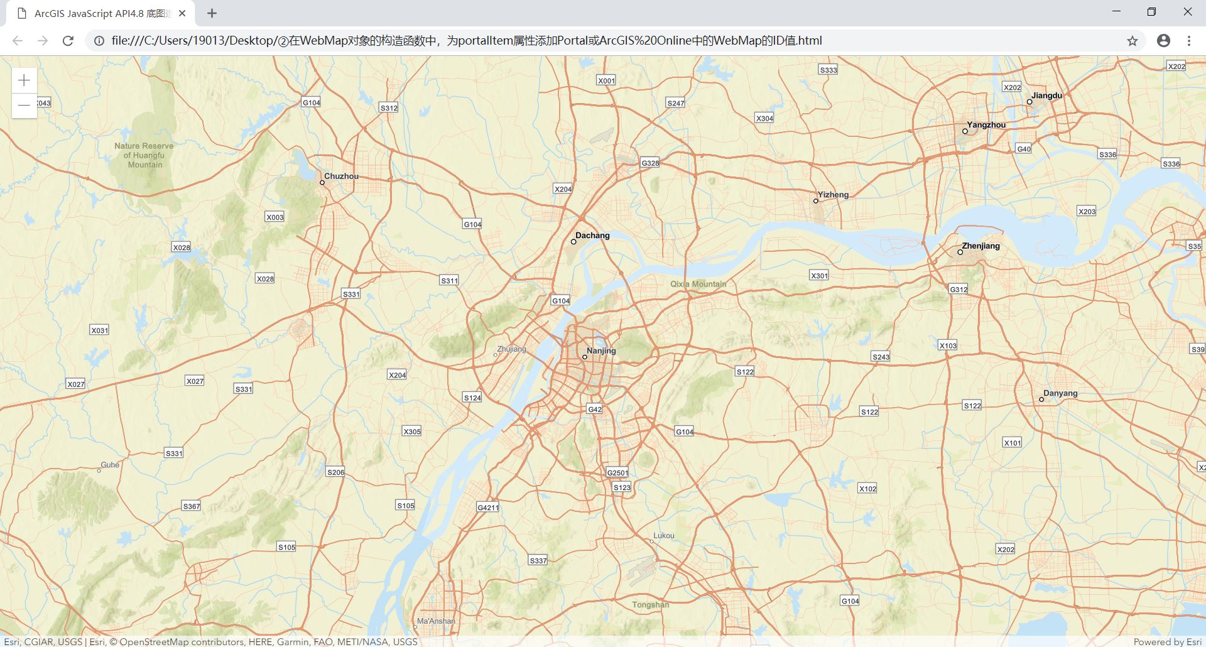Click the G40 highway shield

(x=1024, y=149)
